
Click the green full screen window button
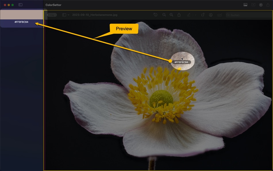click(13, 5)
